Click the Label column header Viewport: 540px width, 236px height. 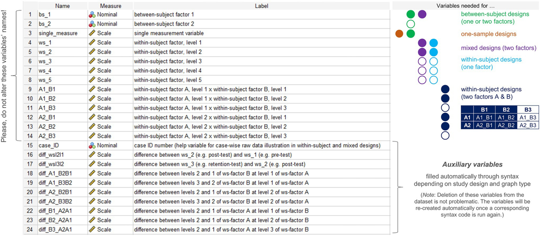[261, 5]
